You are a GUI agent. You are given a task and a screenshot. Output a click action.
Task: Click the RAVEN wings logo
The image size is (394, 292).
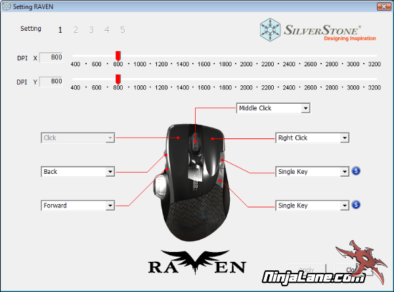(x=196, y=262)
